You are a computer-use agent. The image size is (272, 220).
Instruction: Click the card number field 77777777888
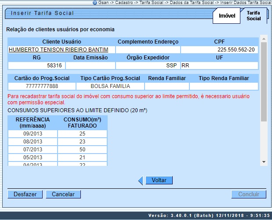click(x=42, y=86)
